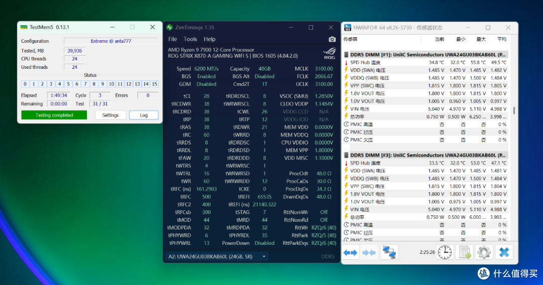Click DDR5 DIMM #3 memory chip icon
The width and height of the screenshot is (543, 285).
coord(346,155)
